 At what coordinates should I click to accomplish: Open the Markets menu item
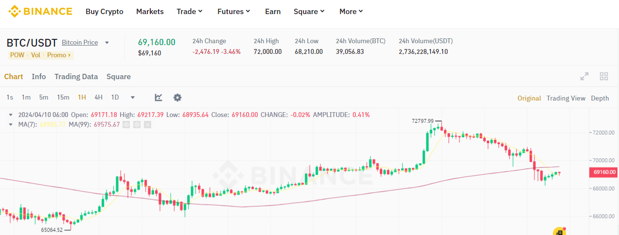[x=150, y=11]
